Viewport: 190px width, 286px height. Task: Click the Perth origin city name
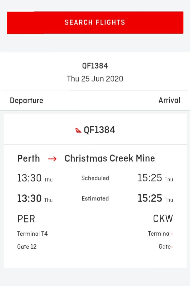coord(28,158)
